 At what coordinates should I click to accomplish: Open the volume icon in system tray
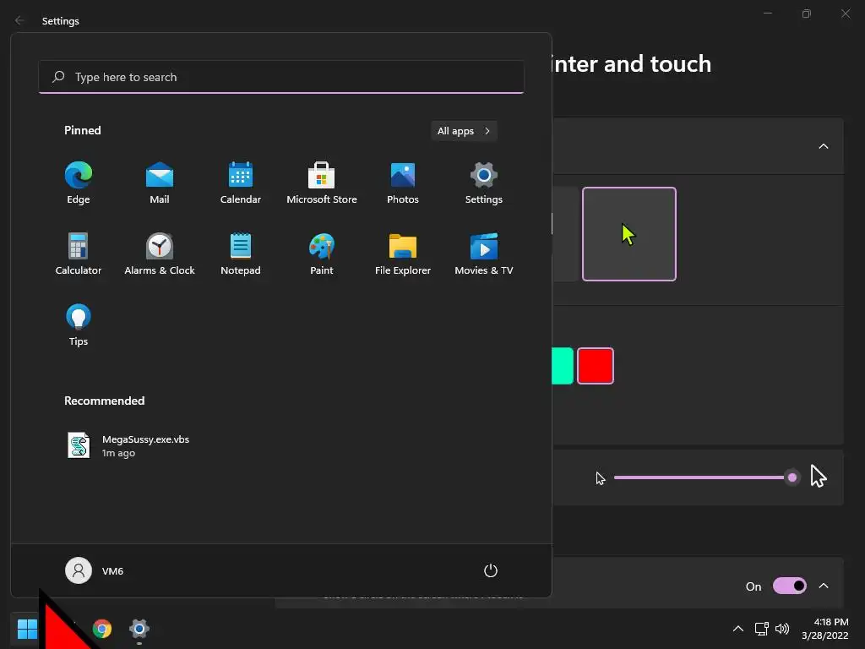click(782, 629)
